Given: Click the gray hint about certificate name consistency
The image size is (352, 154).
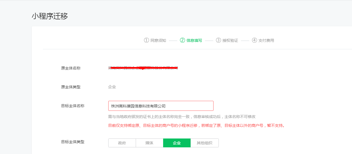Looking at the screenshot, I should [x=182, y=117].
